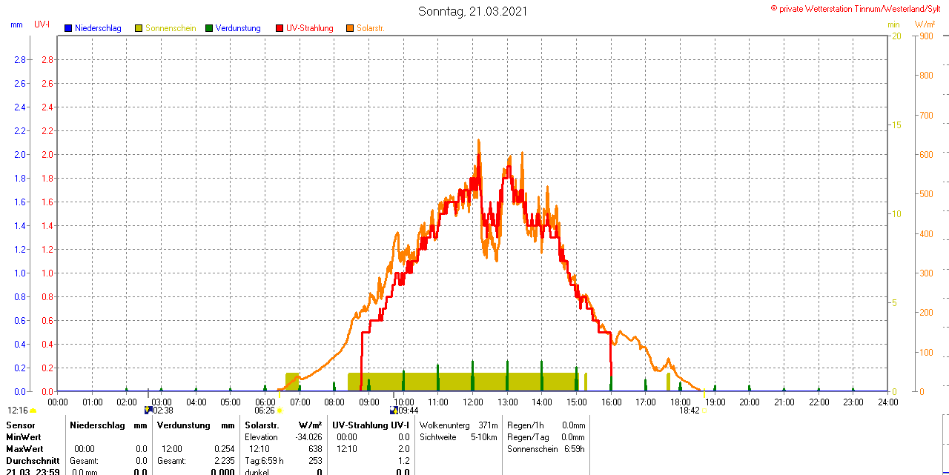Click the moonrise icon beside 02:38
Viewport: 949px width, 475px height.
(x=148, y=410)
